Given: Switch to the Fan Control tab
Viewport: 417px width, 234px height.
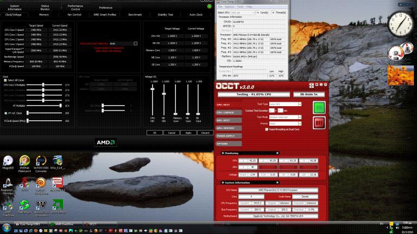Looking at the screenshot, I should pos(74,15).
